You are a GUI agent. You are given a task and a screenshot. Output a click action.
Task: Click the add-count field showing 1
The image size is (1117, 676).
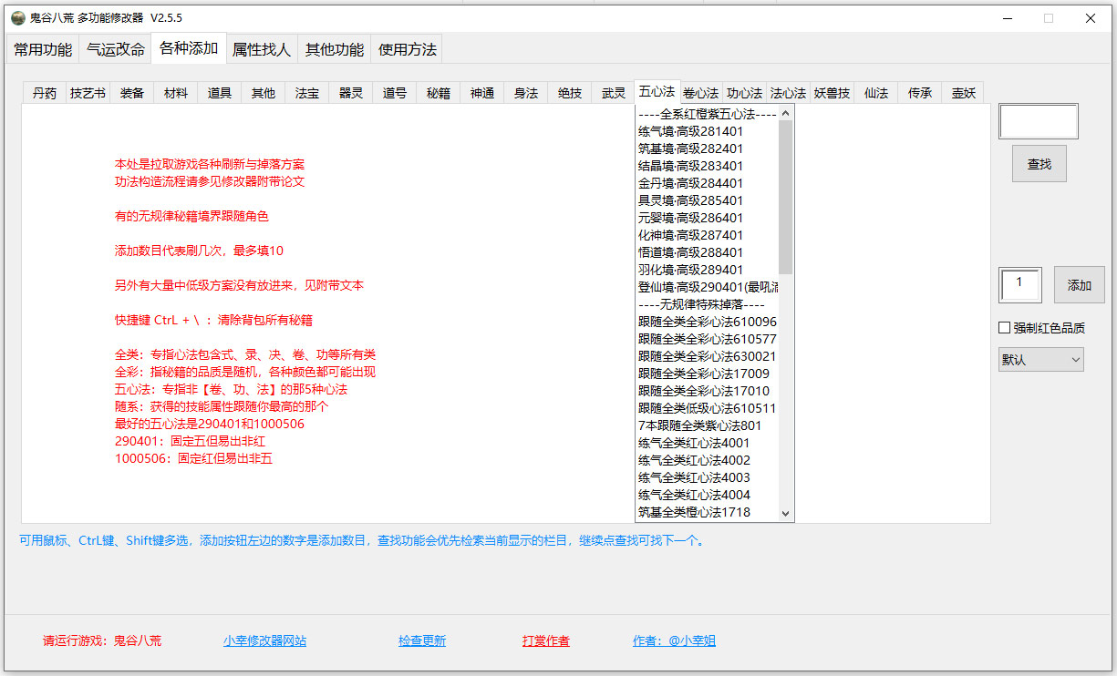[x=1020, y=285]
